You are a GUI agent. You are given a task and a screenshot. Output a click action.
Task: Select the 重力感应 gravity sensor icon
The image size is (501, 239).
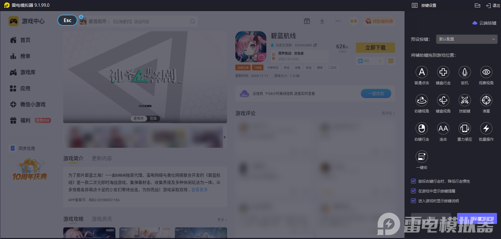[465, 128]
